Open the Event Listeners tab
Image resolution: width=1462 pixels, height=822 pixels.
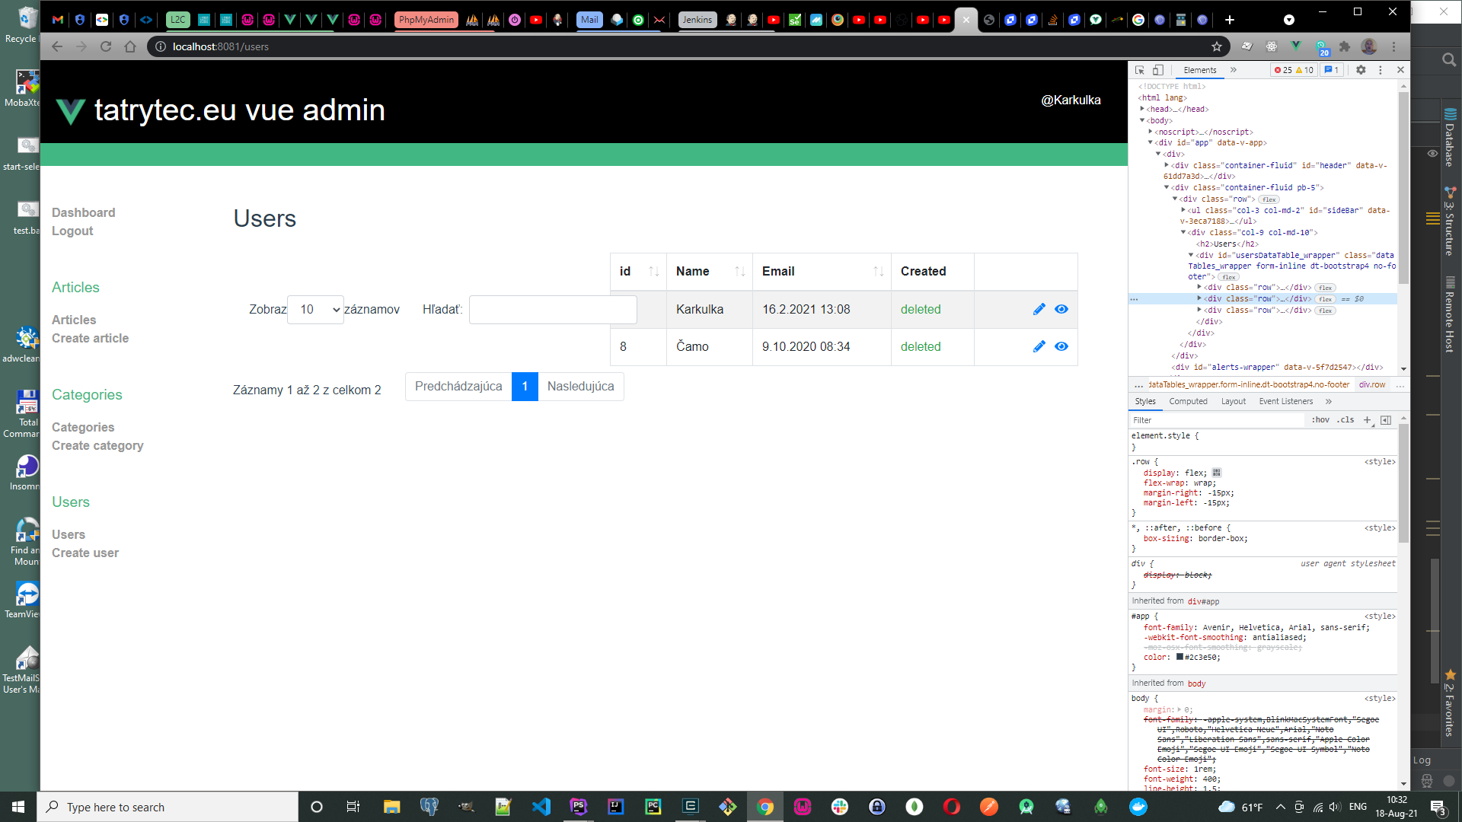(1285, 401)
